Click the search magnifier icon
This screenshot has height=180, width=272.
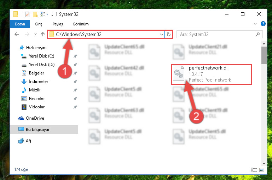[257, 34]
